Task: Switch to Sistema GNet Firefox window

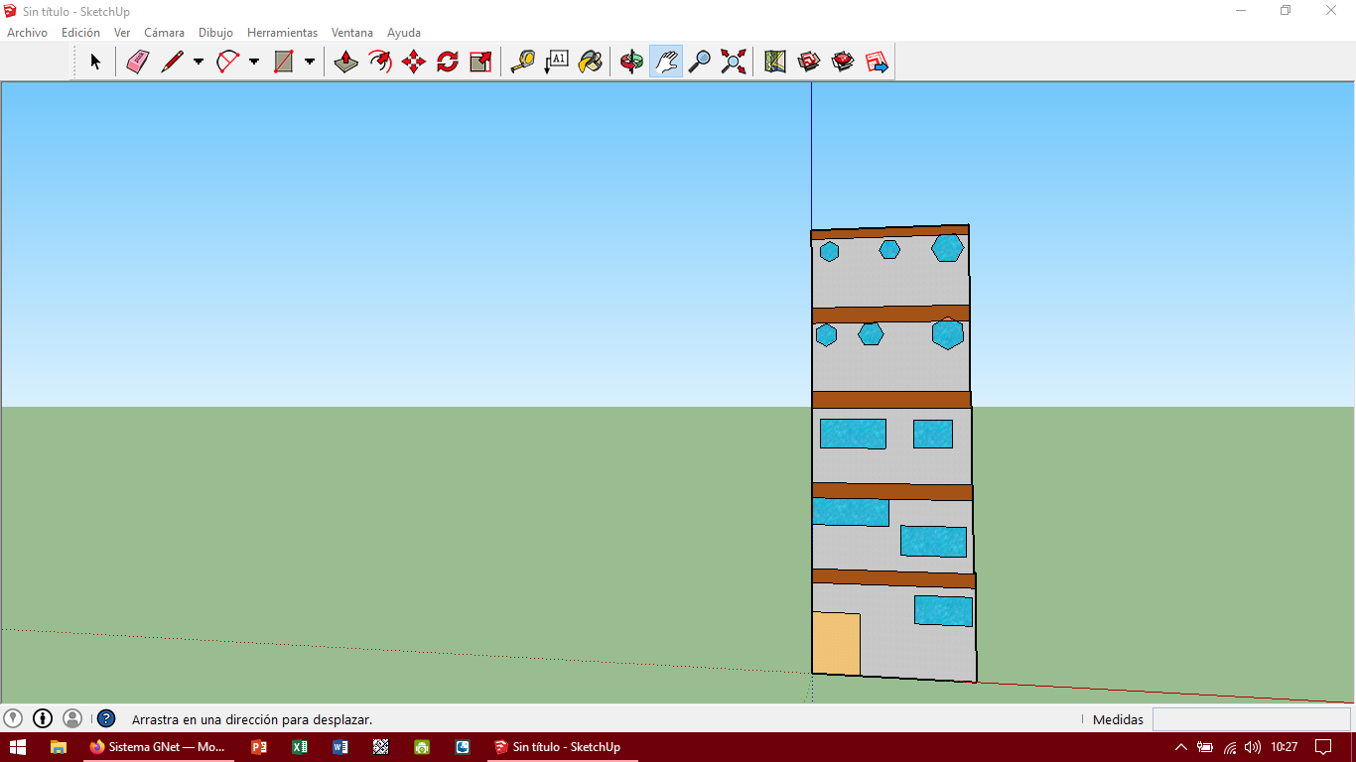Action: 157,747
